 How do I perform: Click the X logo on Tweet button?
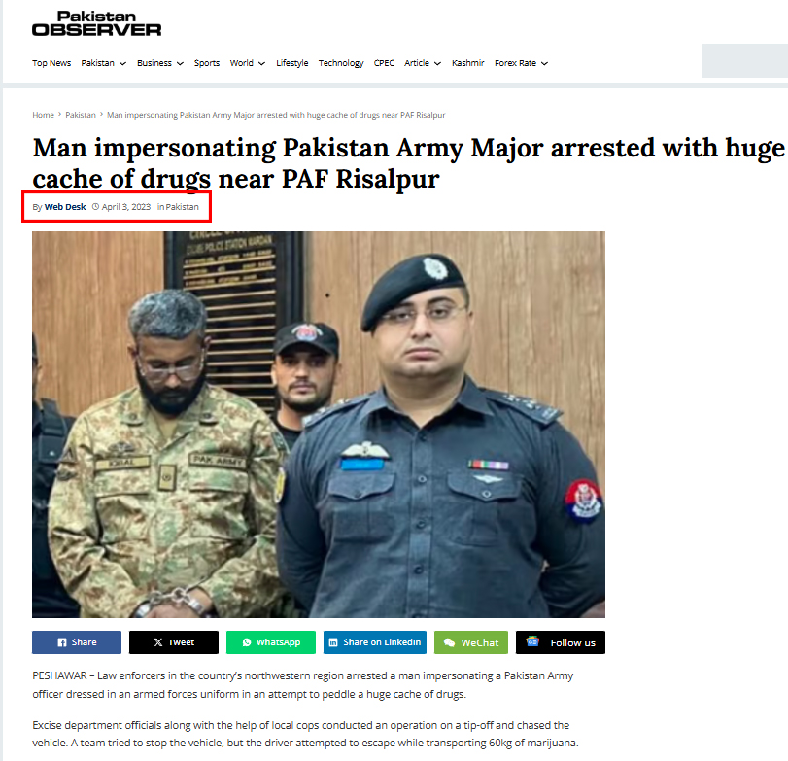pos(157,642)
